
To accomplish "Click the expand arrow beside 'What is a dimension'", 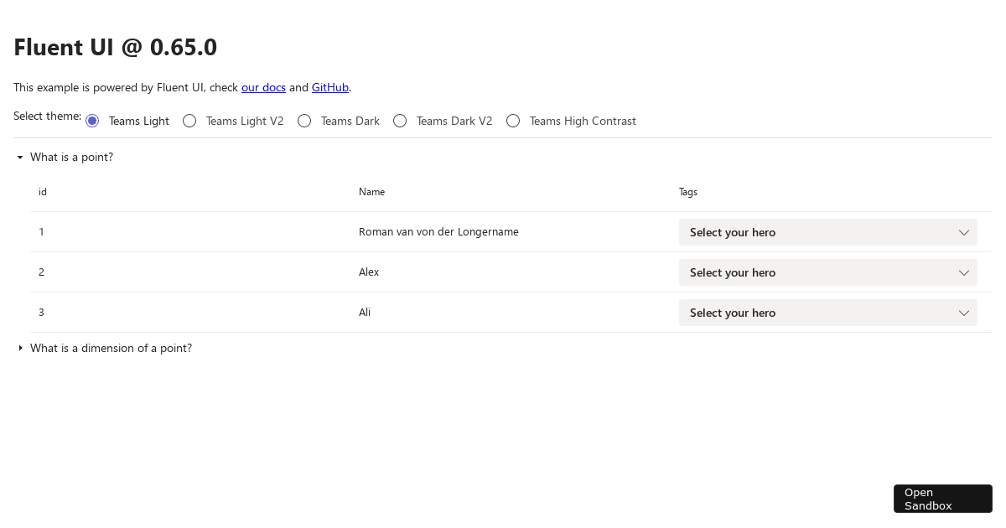I will [19, 348].
